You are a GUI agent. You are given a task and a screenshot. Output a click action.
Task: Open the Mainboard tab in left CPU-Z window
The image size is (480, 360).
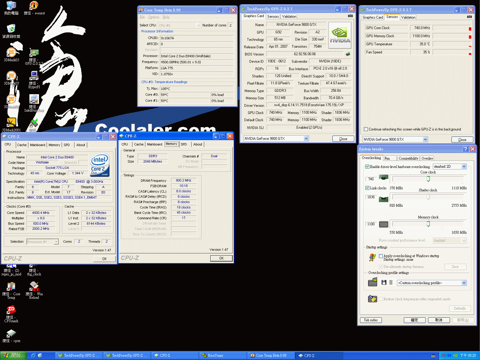coord(37,145)
